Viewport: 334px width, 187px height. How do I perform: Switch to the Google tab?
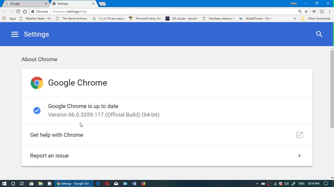tap(25, 4)
